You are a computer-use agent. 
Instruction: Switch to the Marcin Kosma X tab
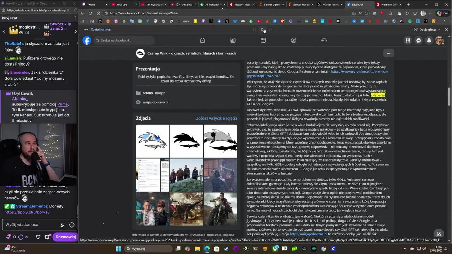330,5
